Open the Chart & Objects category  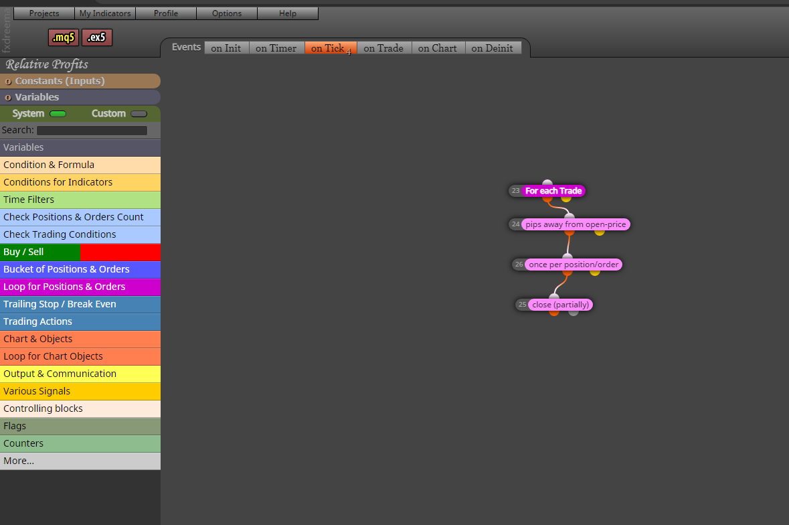point(80,340)
